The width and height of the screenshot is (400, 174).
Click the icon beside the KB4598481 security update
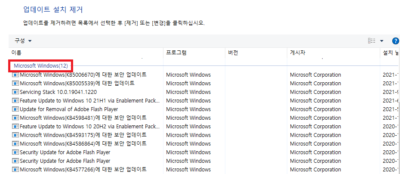pos(15,118)
